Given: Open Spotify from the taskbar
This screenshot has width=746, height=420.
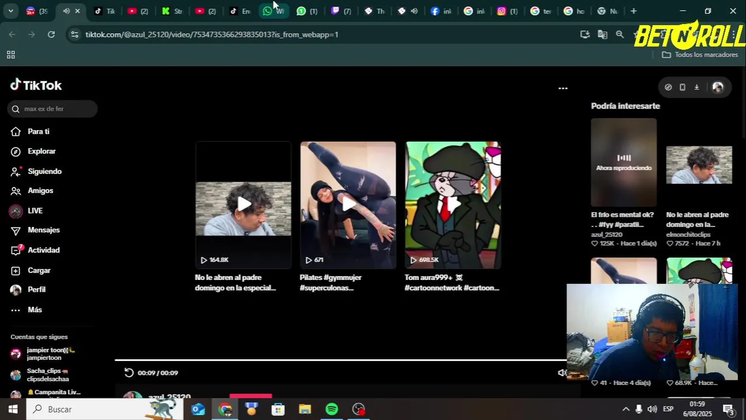Looking at the screenshot, I should 332,409.
